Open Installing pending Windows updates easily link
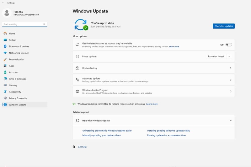This screenshot has height=167, width=251. click(168, 131)
